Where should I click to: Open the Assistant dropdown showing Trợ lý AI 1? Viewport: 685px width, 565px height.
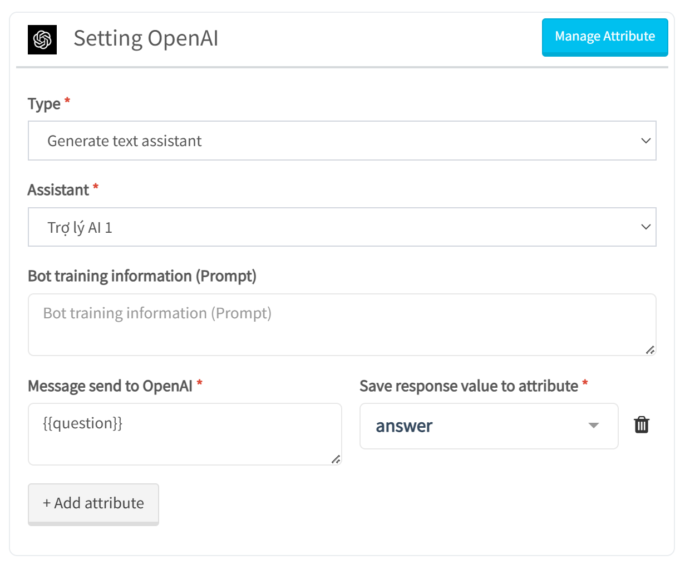point(342,227)
